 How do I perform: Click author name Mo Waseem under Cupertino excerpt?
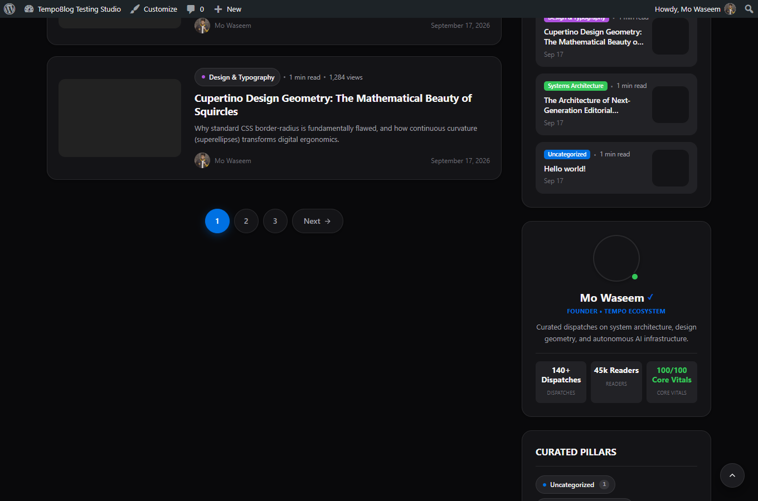(x=233, y=161)
